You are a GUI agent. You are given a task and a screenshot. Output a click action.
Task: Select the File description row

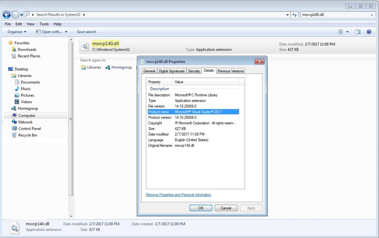[x=193, y=95]
